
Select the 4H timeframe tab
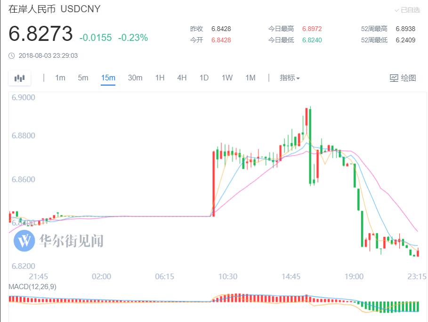click(182, 78)
